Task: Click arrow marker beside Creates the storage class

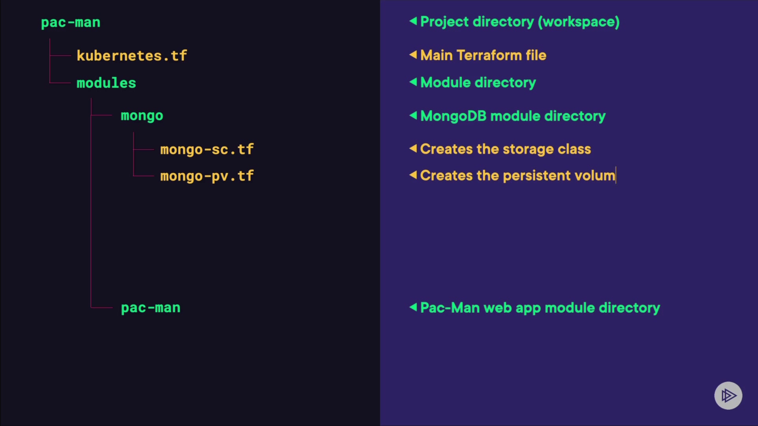Action: pos(413,148)
